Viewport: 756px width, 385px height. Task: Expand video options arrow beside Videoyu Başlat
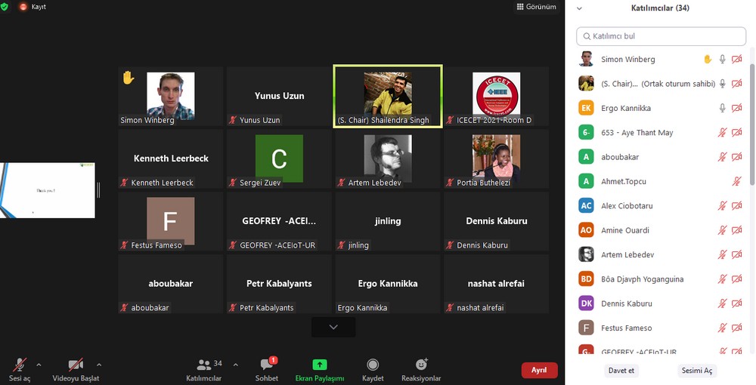point(99,365)
